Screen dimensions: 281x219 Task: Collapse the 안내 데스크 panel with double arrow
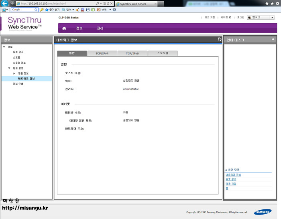point(273,39)
